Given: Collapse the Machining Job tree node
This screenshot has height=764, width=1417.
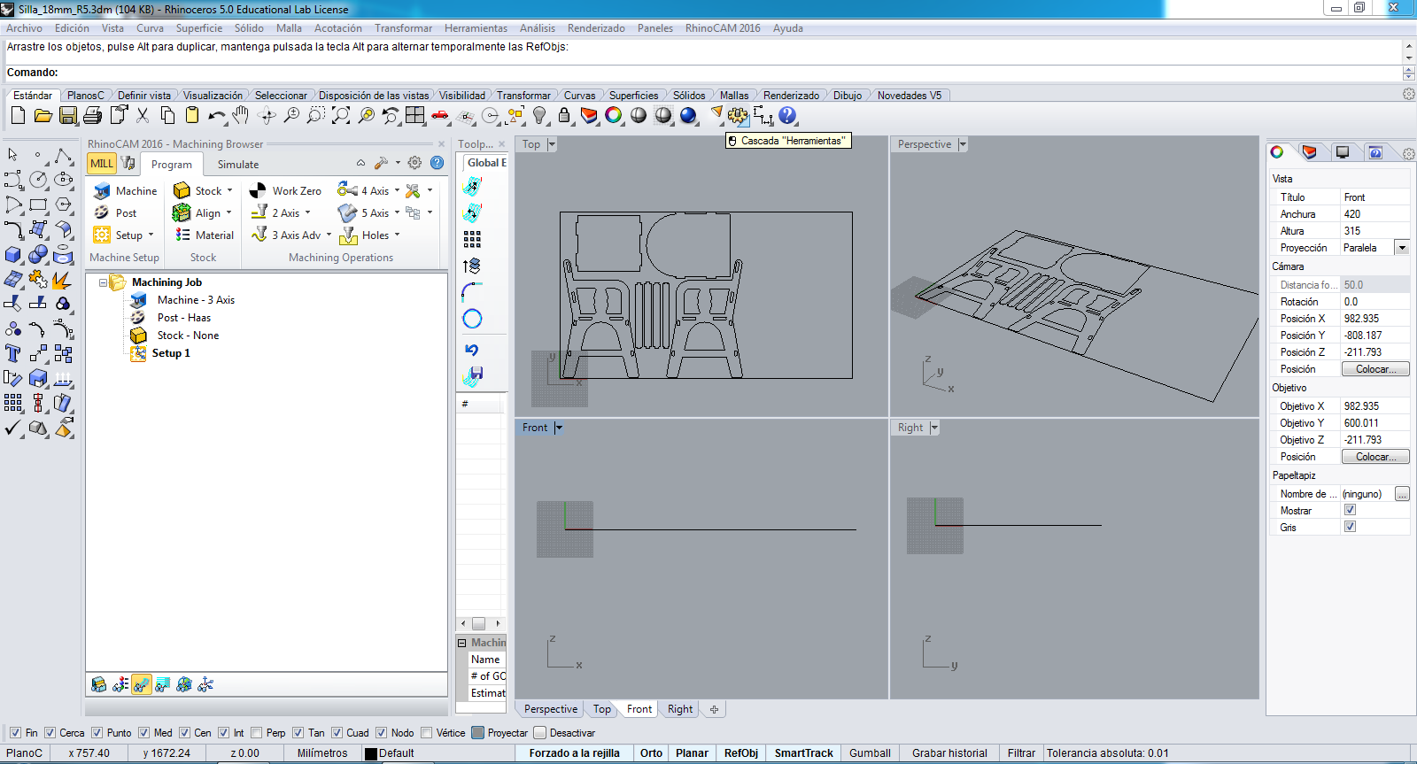Looking at the screenshot, I should pyautogui.click(x=103, y=282).
